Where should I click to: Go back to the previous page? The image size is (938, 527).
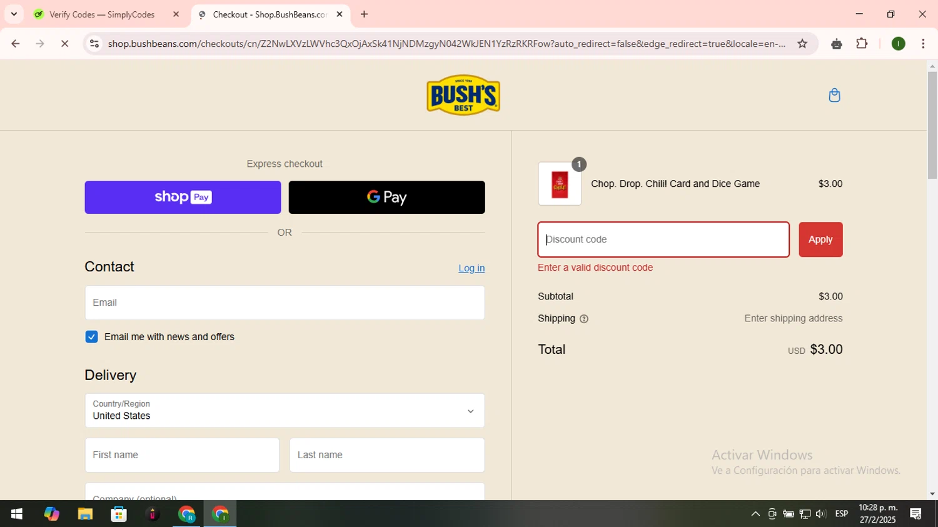pyautogui.click(x=16, y=44)
